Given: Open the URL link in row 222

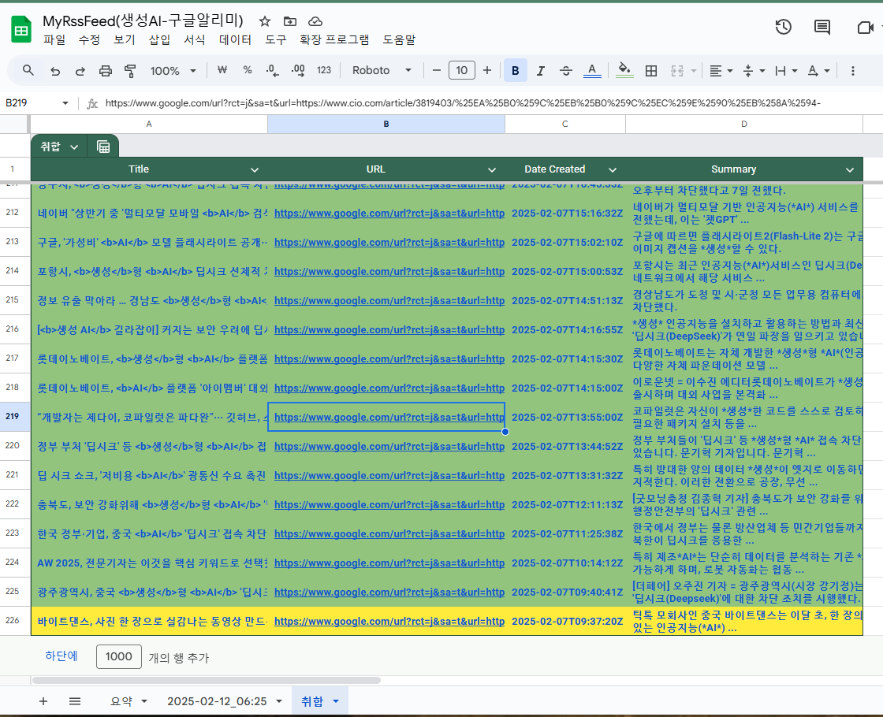Looking at the screenshot, I should (x=389, y=505).
